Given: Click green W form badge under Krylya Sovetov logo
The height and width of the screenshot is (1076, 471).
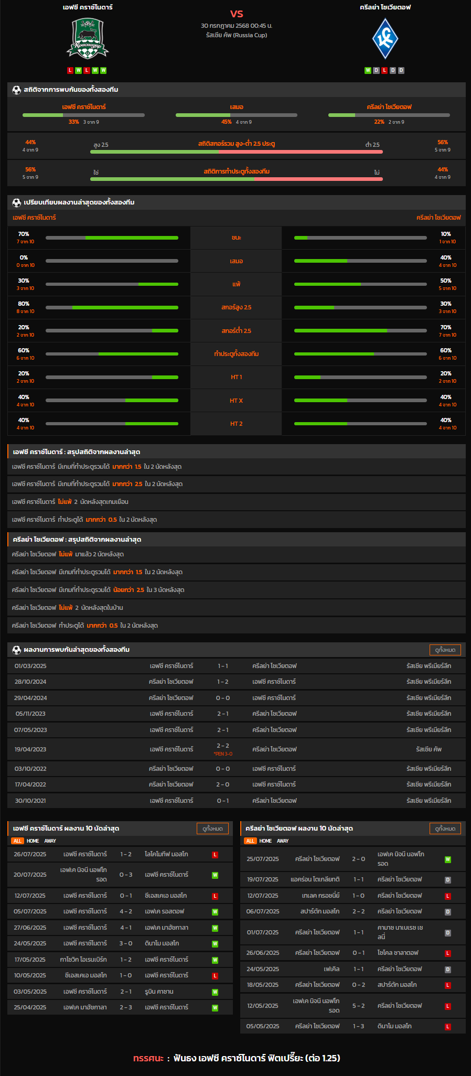Looking at the screenshot, I should (368, 70).
